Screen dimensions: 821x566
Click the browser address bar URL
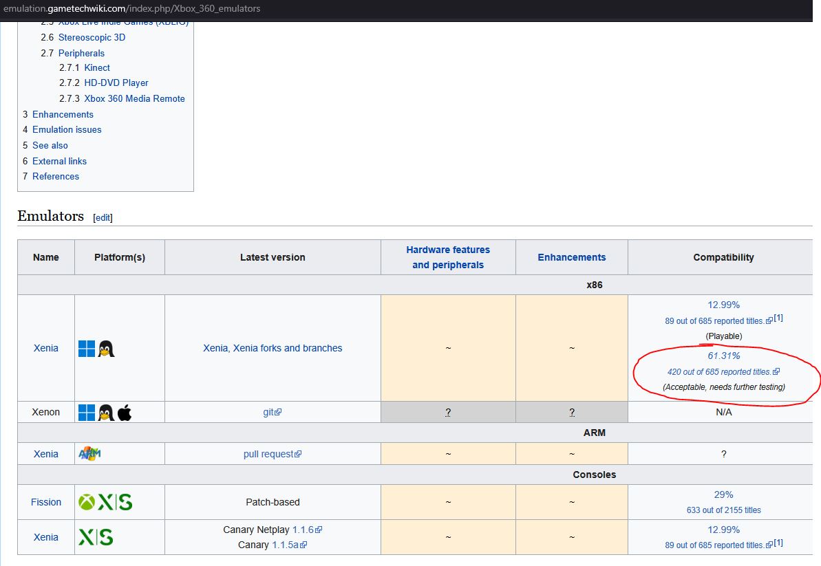coord(132,9)
